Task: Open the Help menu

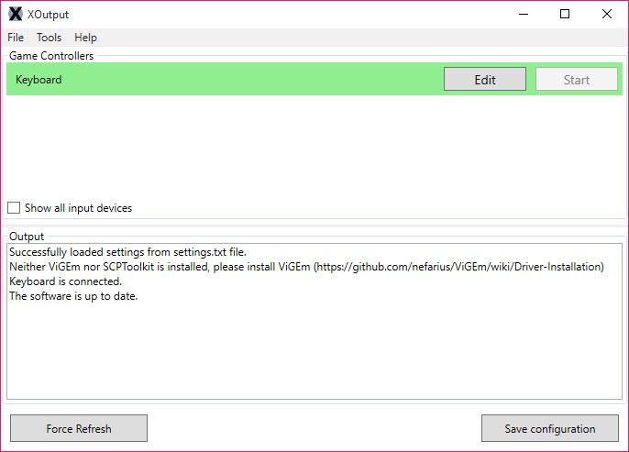Action: (85, 38)
